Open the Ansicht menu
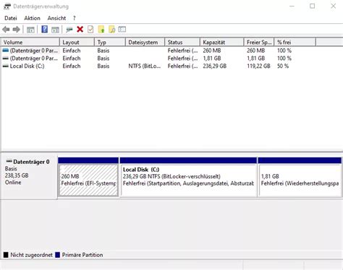This screenshot has height=270, width=343. pos(56,18)
